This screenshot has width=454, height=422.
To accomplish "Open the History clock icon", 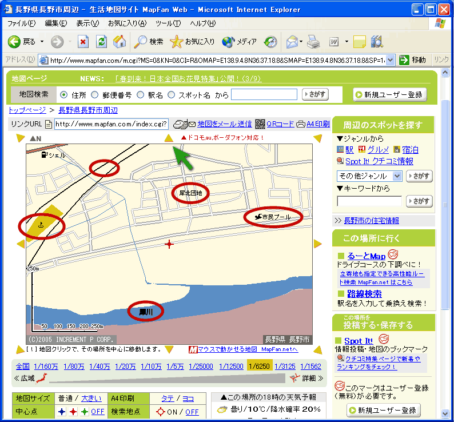I will 270,42.
